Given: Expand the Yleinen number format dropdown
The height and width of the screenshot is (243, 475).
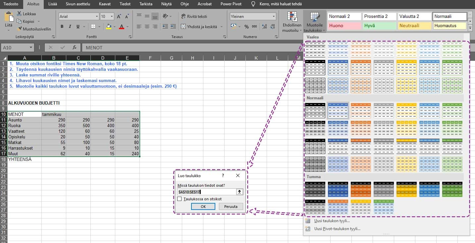Looking at the screenshot, I should [x=274, y=16].
